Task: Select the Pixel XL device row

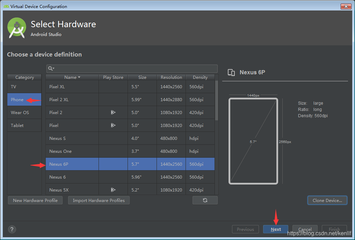Action: coord(130,87)
